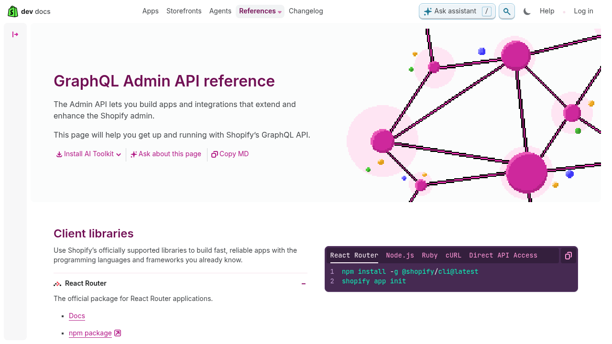Image resolution: width=612 pixels, height=344 pixels.
Task: Click the Copy MD button
Action: pos(230,154)
